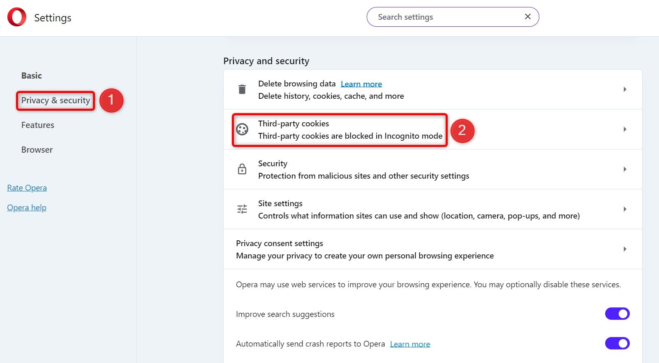This screenshot has width=659, height=363.
Task: Select Privacy & security in the sidebar
Action: tap(55, 100)
